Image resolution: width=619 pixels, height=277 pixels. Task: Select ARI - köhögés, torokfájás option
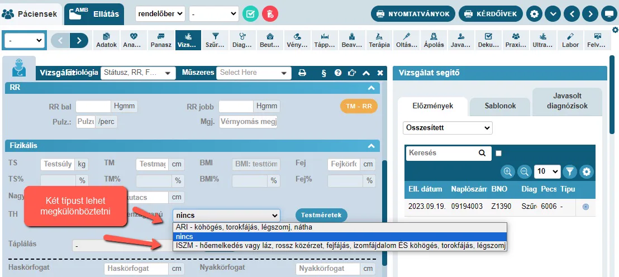[340, 228]
